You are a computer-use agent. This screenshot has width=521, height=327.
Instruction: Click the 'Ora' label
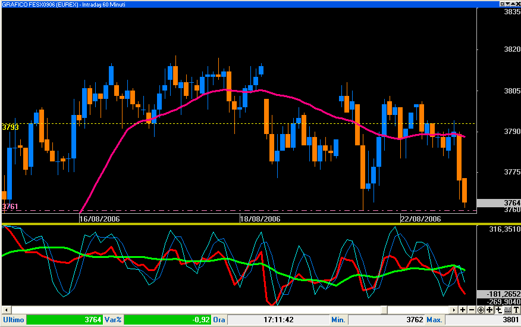click(x=219, y=320)
